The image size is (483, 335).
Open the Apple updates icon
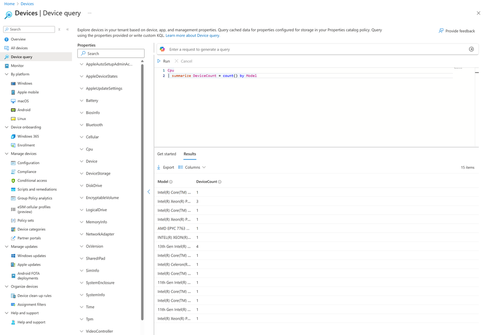[x=13, y=265]
